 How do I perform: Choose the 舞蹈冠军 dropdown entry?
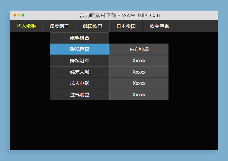tap(80, 61)
